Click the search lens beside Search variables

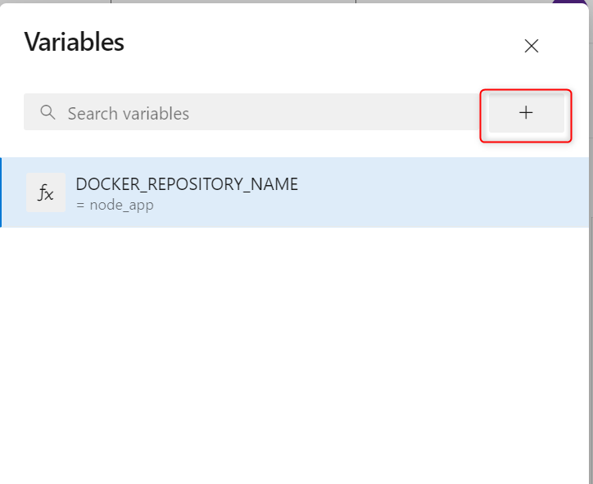48,112
